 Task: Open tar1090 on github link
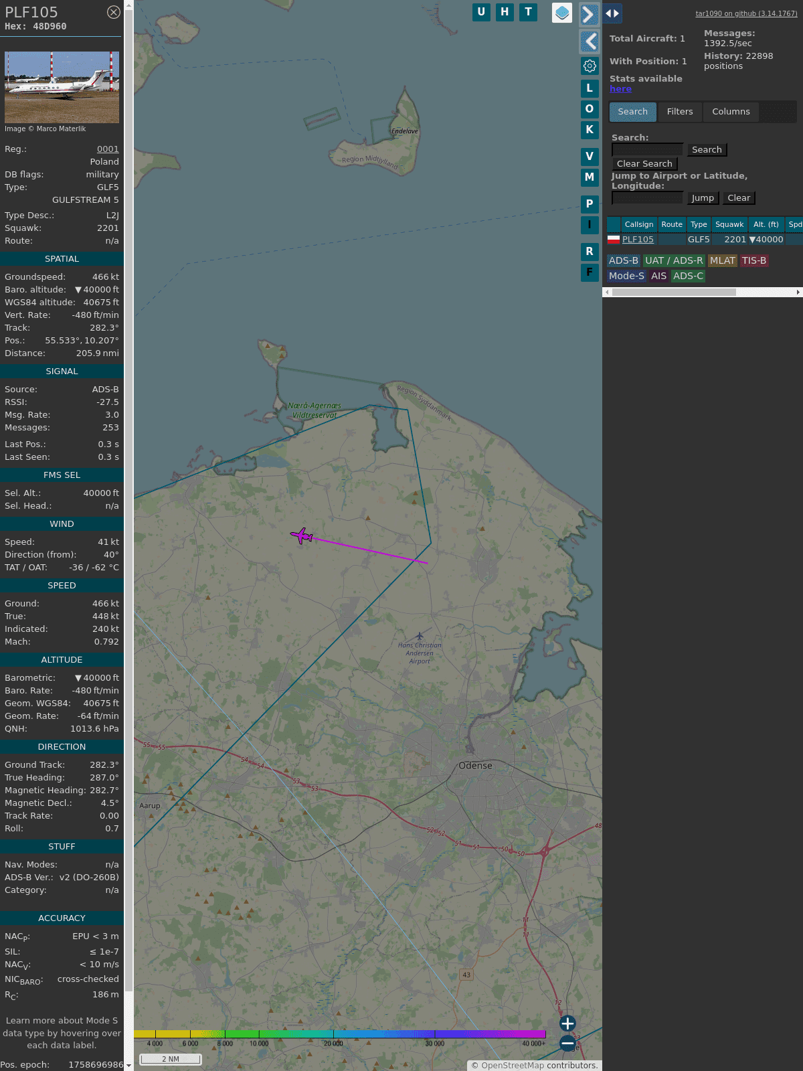tap(746, 13)
